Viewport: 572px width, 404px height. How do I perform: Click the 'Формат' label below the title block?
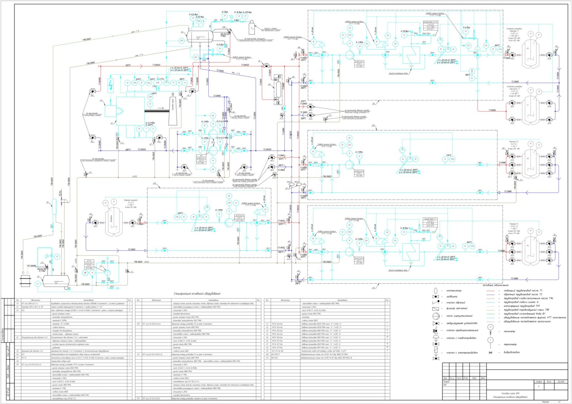coord(546,401)
